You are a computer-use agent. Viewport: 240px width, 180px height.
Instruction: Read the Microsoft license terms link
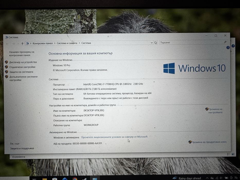[114, 137]
